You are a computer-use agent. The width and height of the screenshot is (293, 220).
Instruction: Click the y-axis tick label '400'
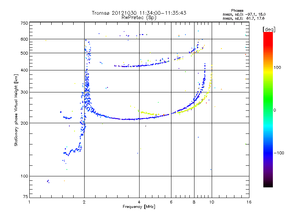[x=24, y=70]
